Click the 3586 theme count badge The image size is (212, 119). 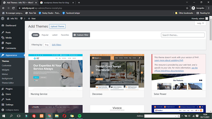coord(35,35)
